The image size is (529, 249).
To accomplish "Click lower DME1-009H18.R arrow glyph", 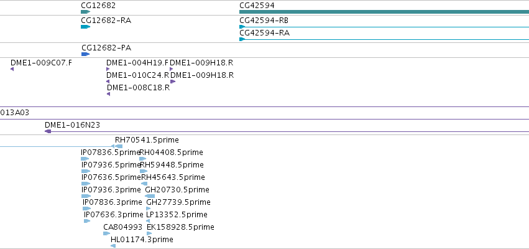I will click(173, 82).
